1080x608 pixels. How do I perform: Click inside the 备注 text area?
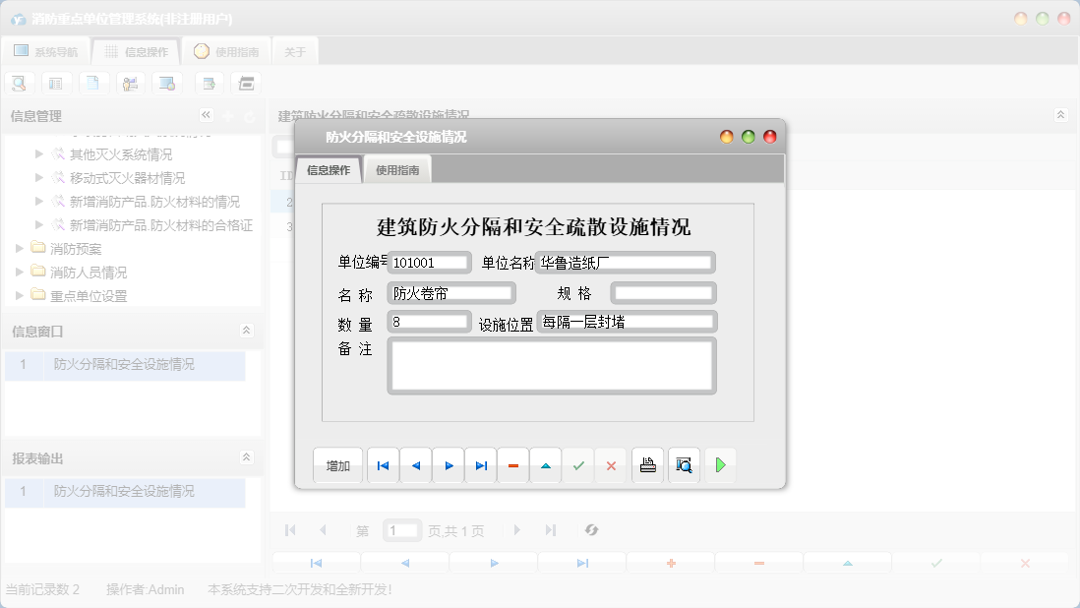[551, 364]
